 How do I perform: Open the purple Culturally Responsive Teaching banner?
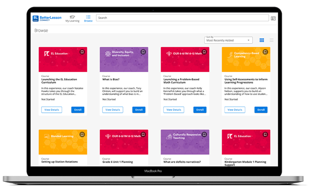point(185,142)
